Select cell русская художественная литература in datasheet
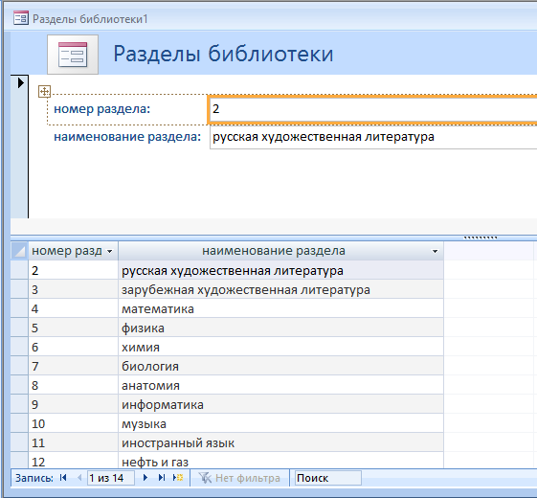Image resolution: width=537 pixels, height=498 pixels. pos(280,271)
